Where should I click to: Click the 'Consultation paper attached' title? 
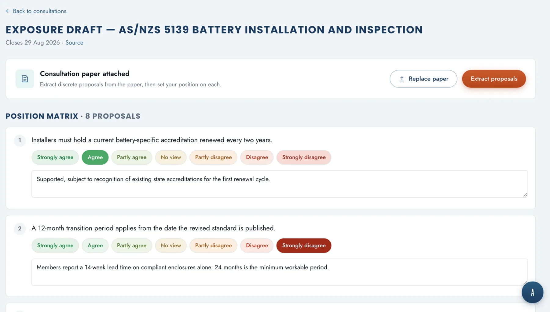(85, 74)
